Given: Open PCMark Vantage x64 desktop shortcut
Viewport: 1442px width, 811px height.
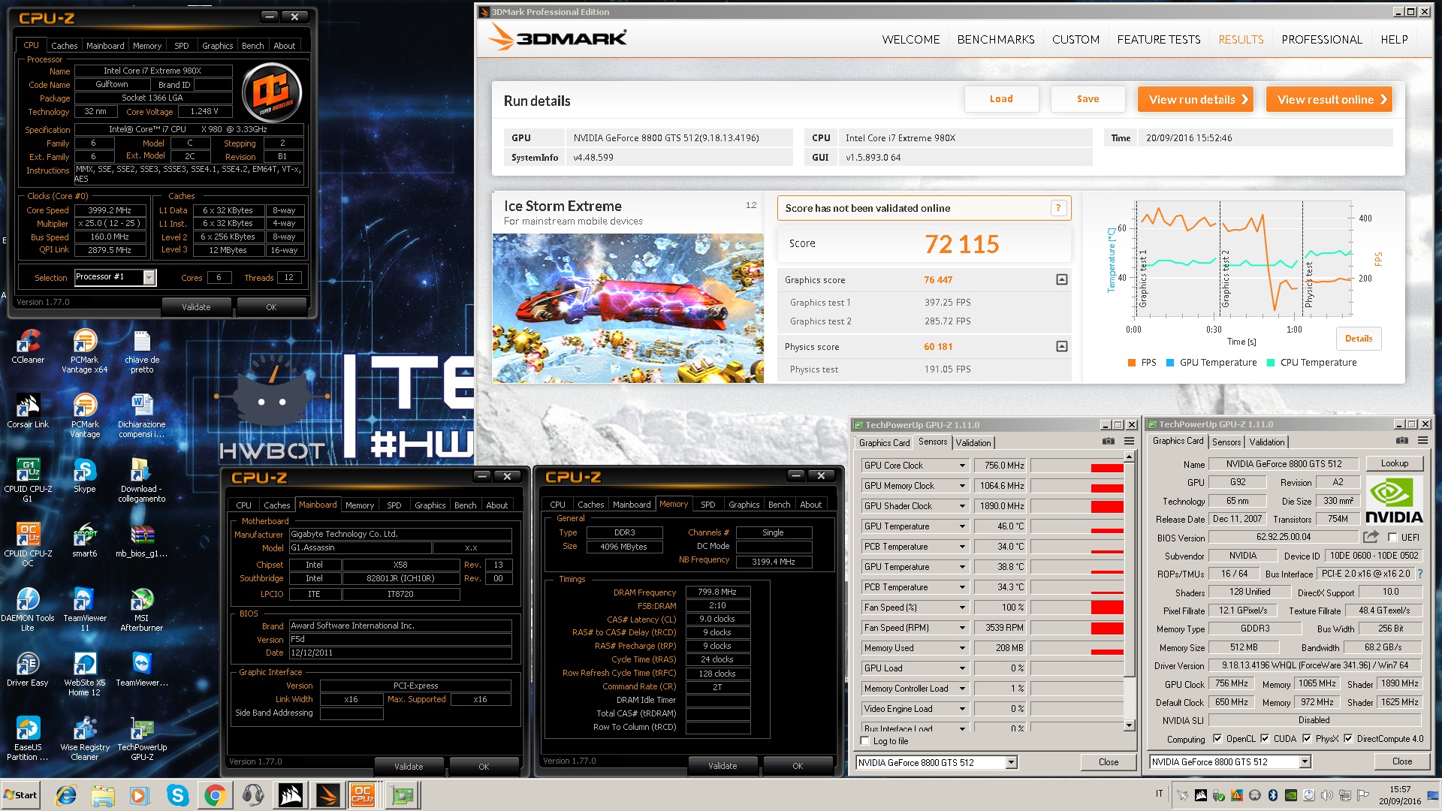Looking at the screenshot, I should [85, 351].
